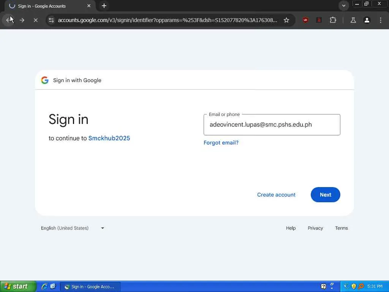
Task: Click the Sign in with Google text
Action: point(77,80)
